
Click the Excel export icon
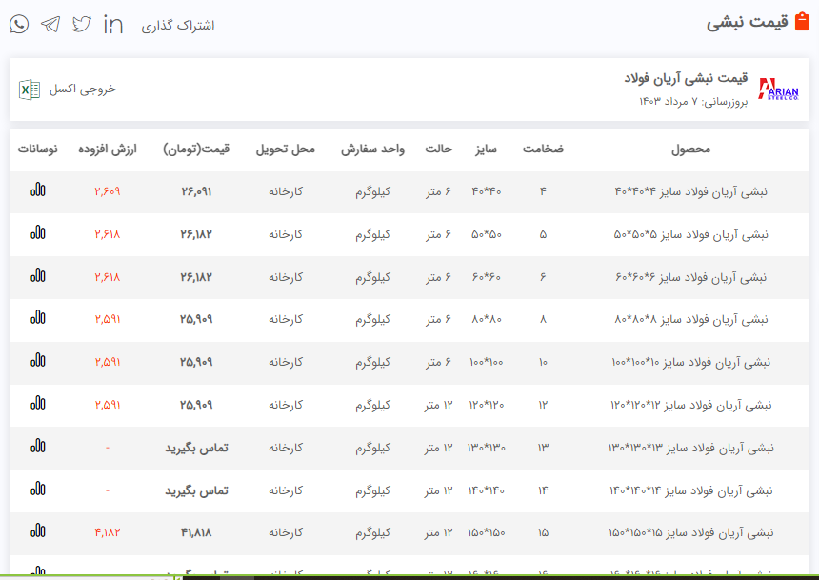[x=30, y=90]
